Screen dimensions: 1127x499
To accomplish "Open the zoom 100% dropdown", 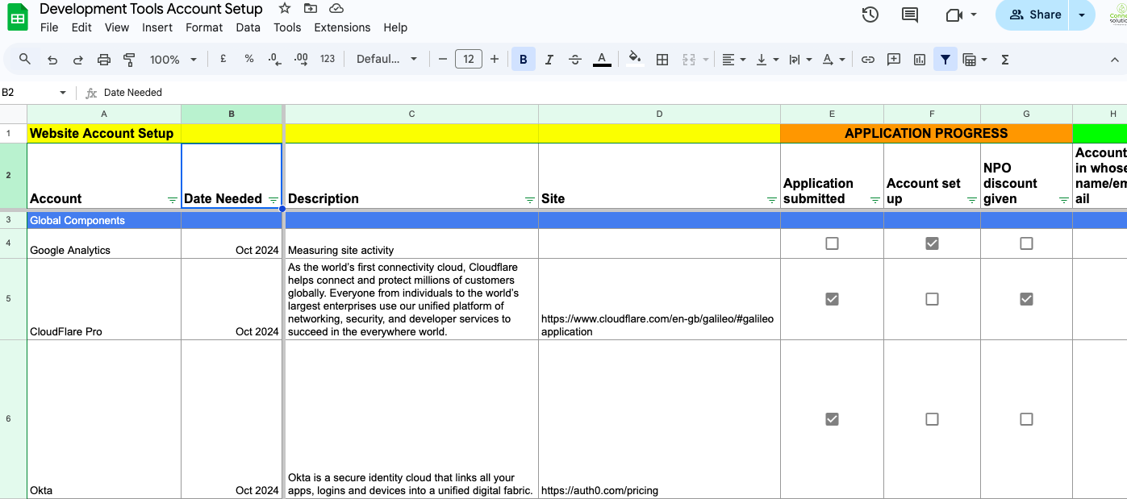I will point(173,60).
